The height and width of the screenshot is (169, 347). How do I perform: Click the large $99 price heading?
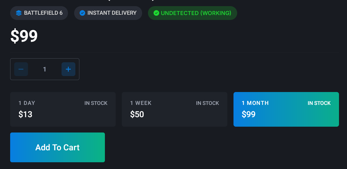pos(24,36)
